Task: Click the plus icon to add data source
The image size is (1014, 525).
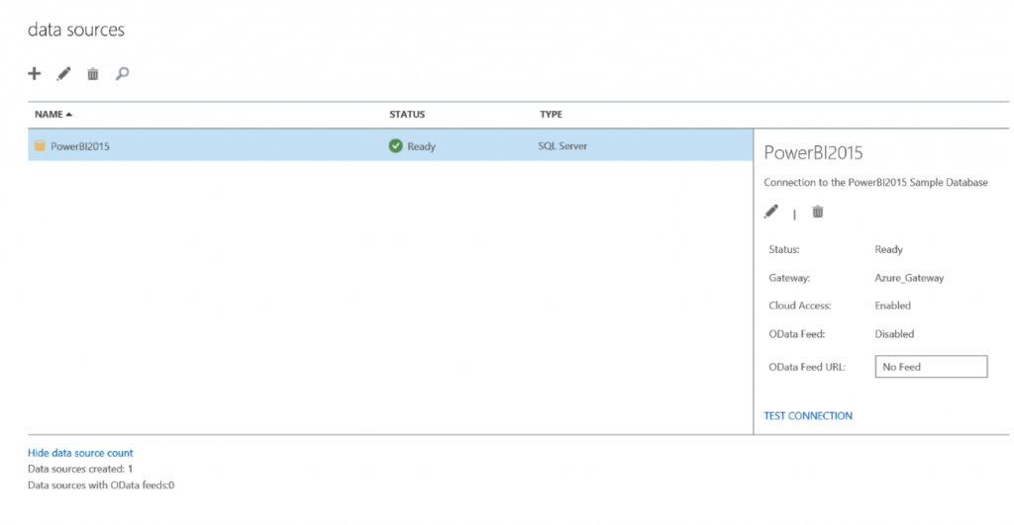Action: pyautogui.click(x=34, y=73)
